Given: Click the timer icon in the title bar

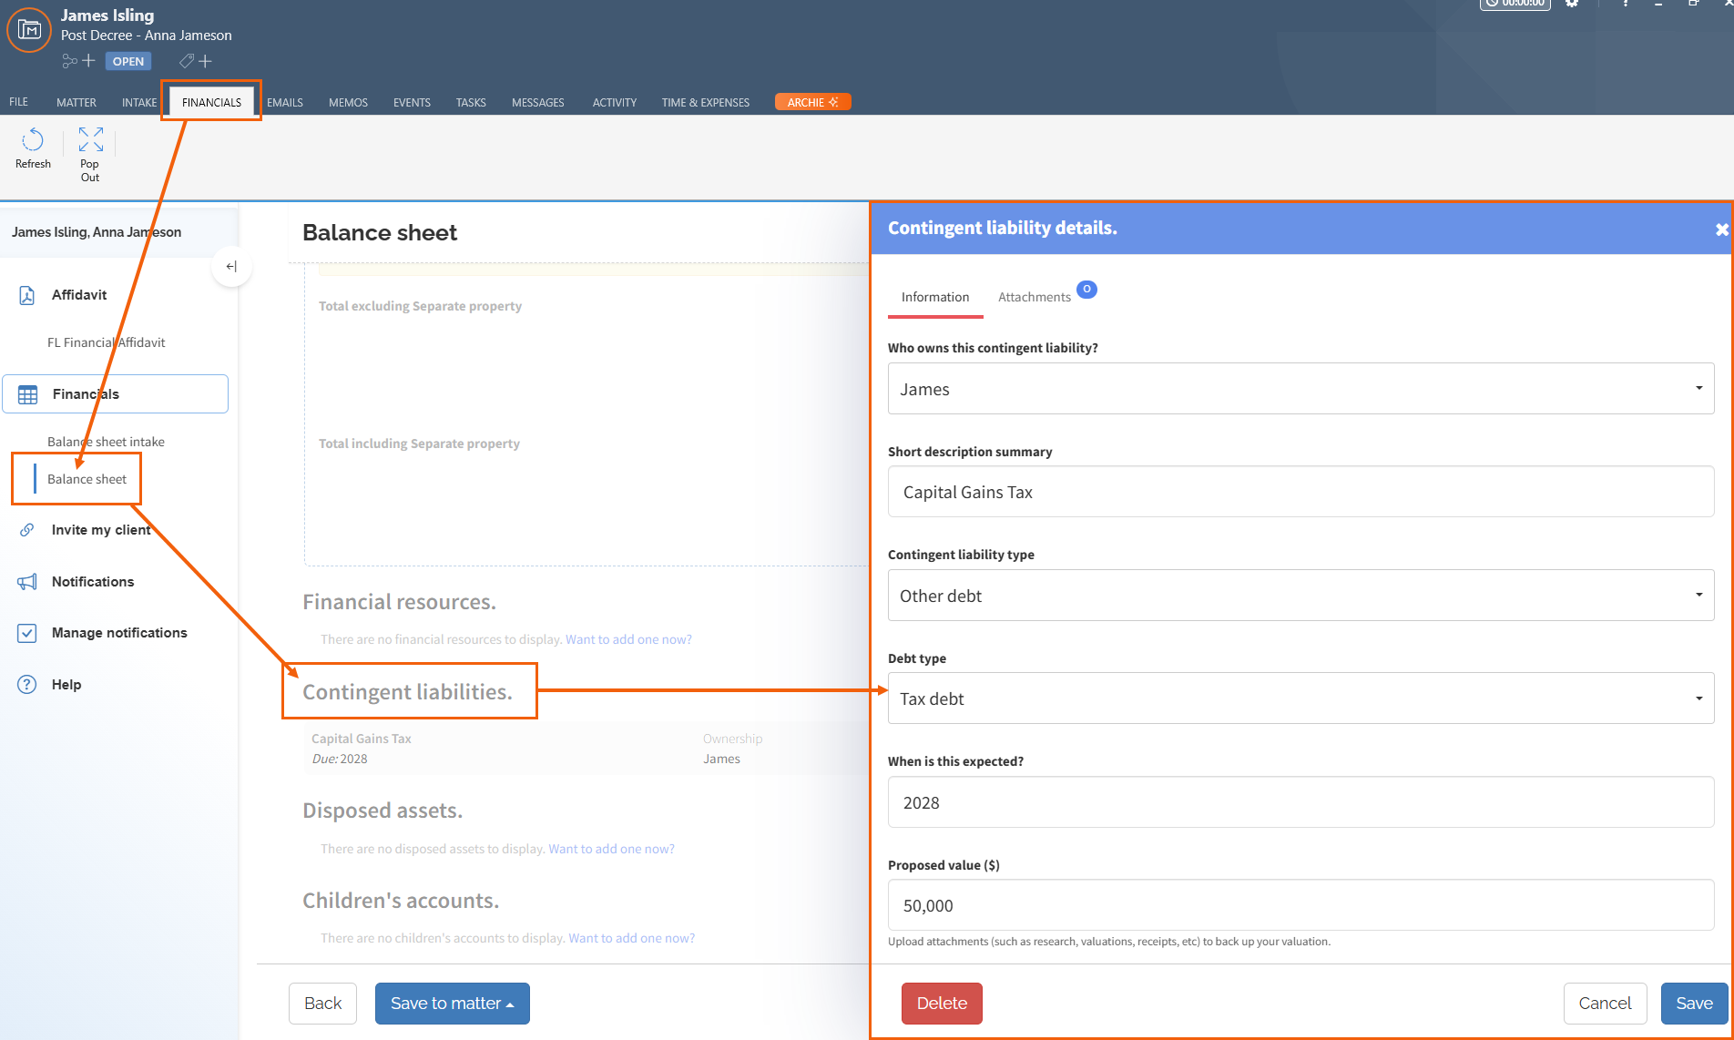Looking at the screenshot, I should pos(1493,4).
